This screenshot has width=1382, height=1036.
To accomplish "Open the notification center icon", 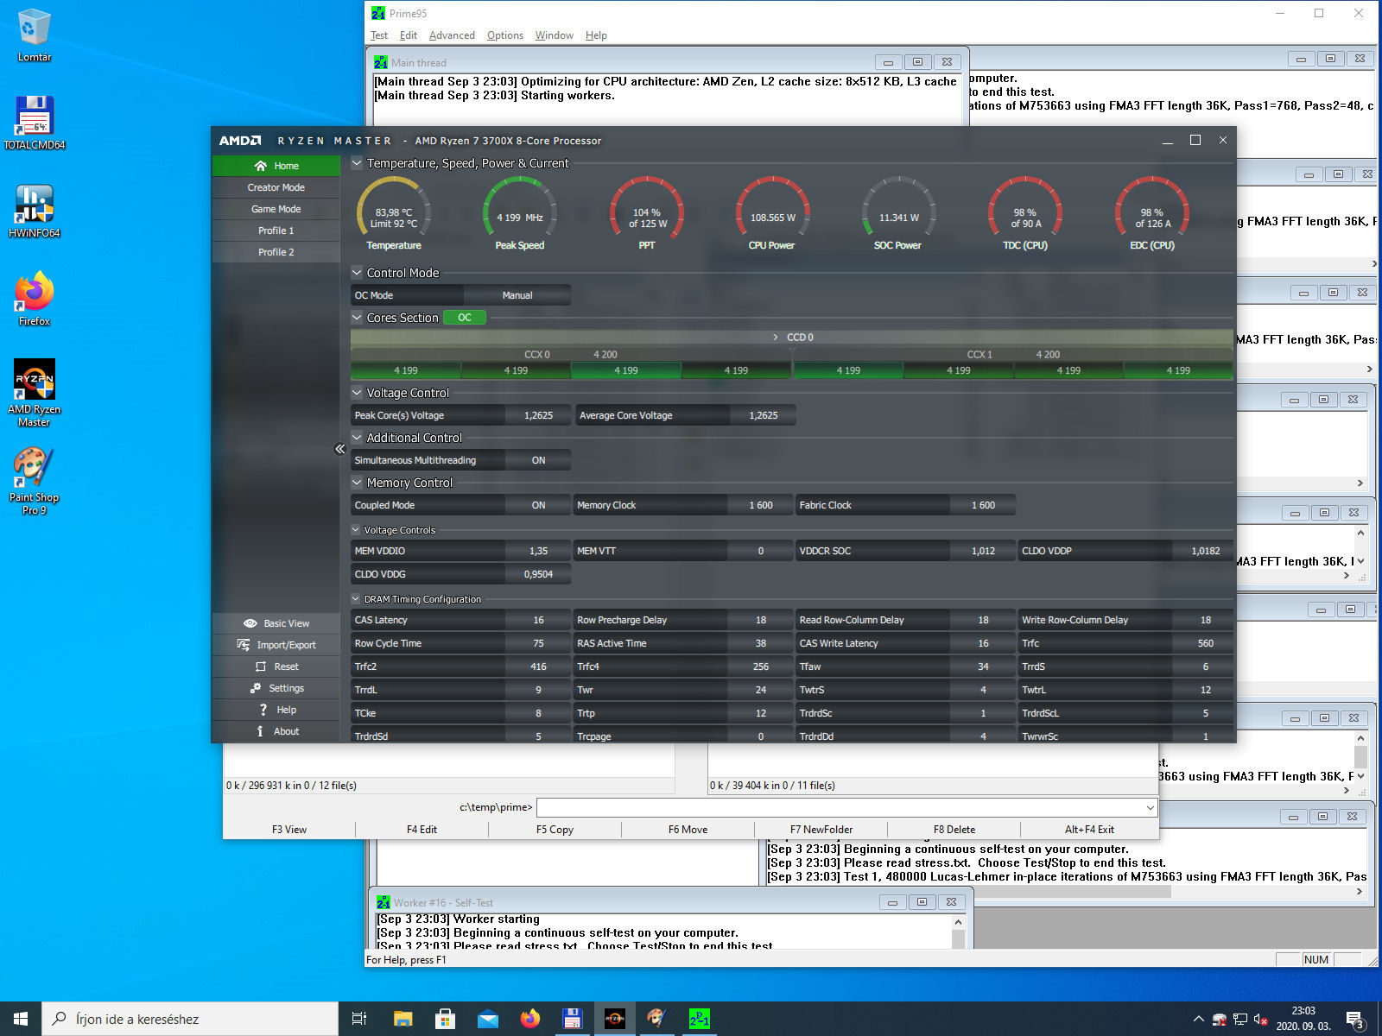I will [x=1355, y=1020].
